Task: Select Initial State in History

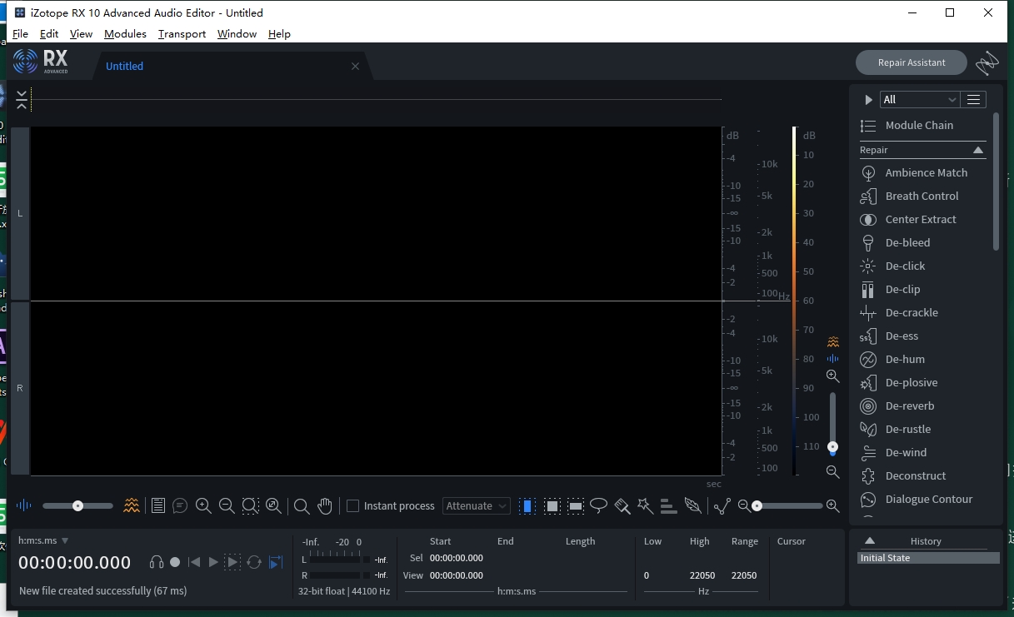Action: [x=929, y=558]
